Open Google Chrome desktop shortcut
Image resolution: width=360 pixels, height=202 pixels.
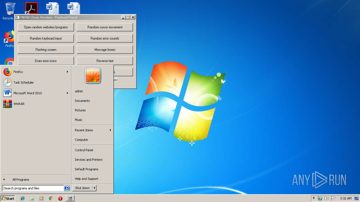10,62
